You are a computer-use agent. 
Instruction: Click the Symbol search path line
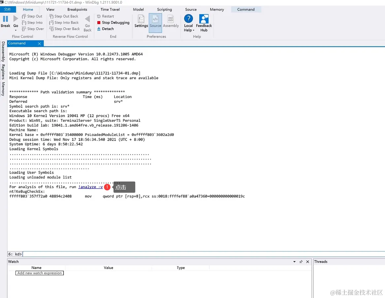pos(39,106)
